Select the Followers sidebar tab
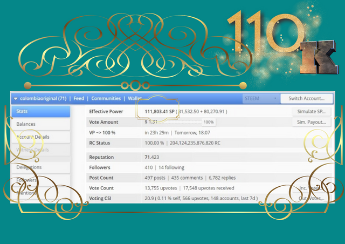This screenshot has height=244, width=345. (41, 180)
